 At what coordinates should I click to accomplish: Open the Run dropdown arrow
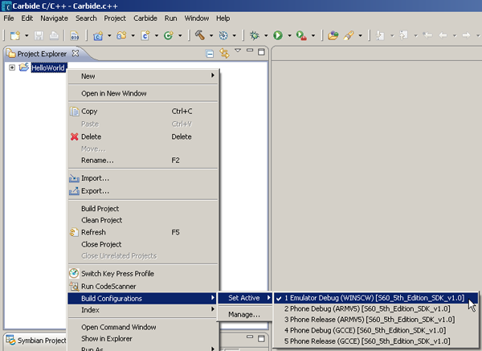289,35
